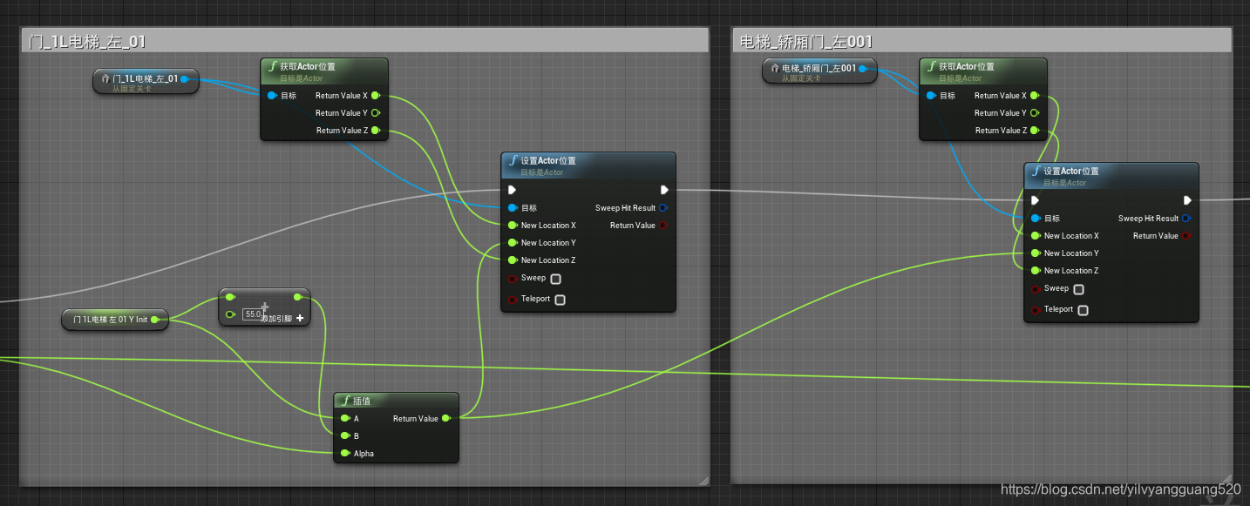
Task: Click New Location X pin in left group
Action: (x=513, y=226)
